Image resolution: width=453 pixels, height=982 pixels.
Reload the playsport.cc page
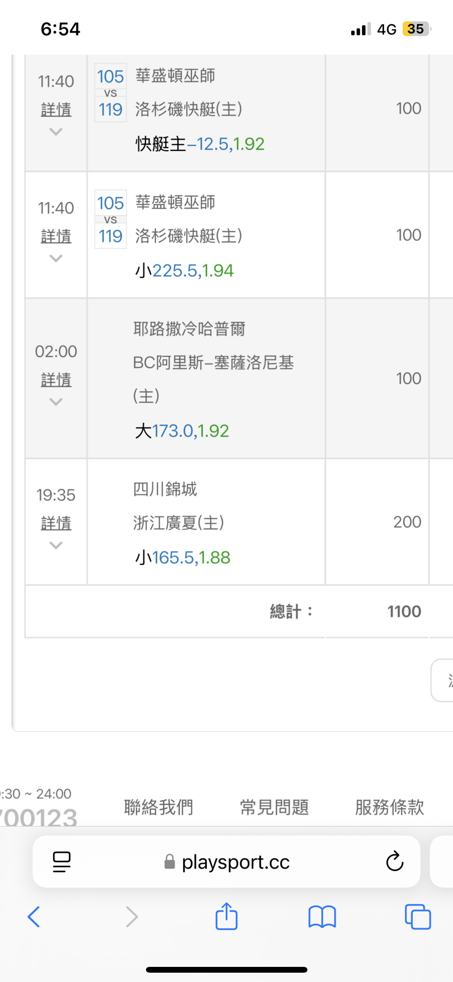click(394, 861)
